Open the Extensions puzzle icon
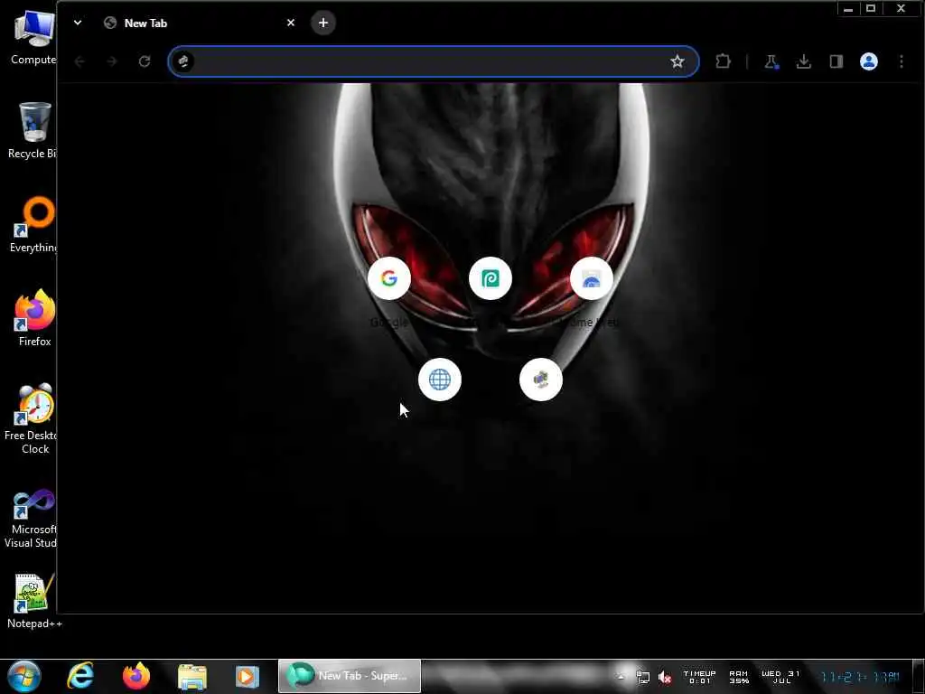This screenshot has width=925, height=694. pos(723,61)
